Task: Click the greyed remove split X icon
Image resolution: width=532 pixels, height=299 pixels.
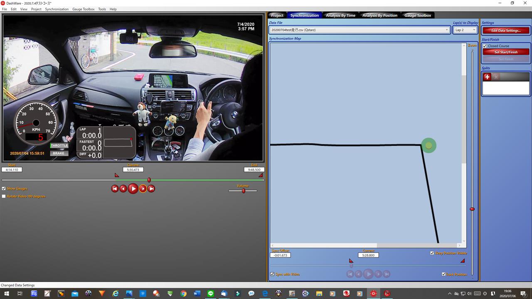Action: pyautogui.click(x=496, y=77)
